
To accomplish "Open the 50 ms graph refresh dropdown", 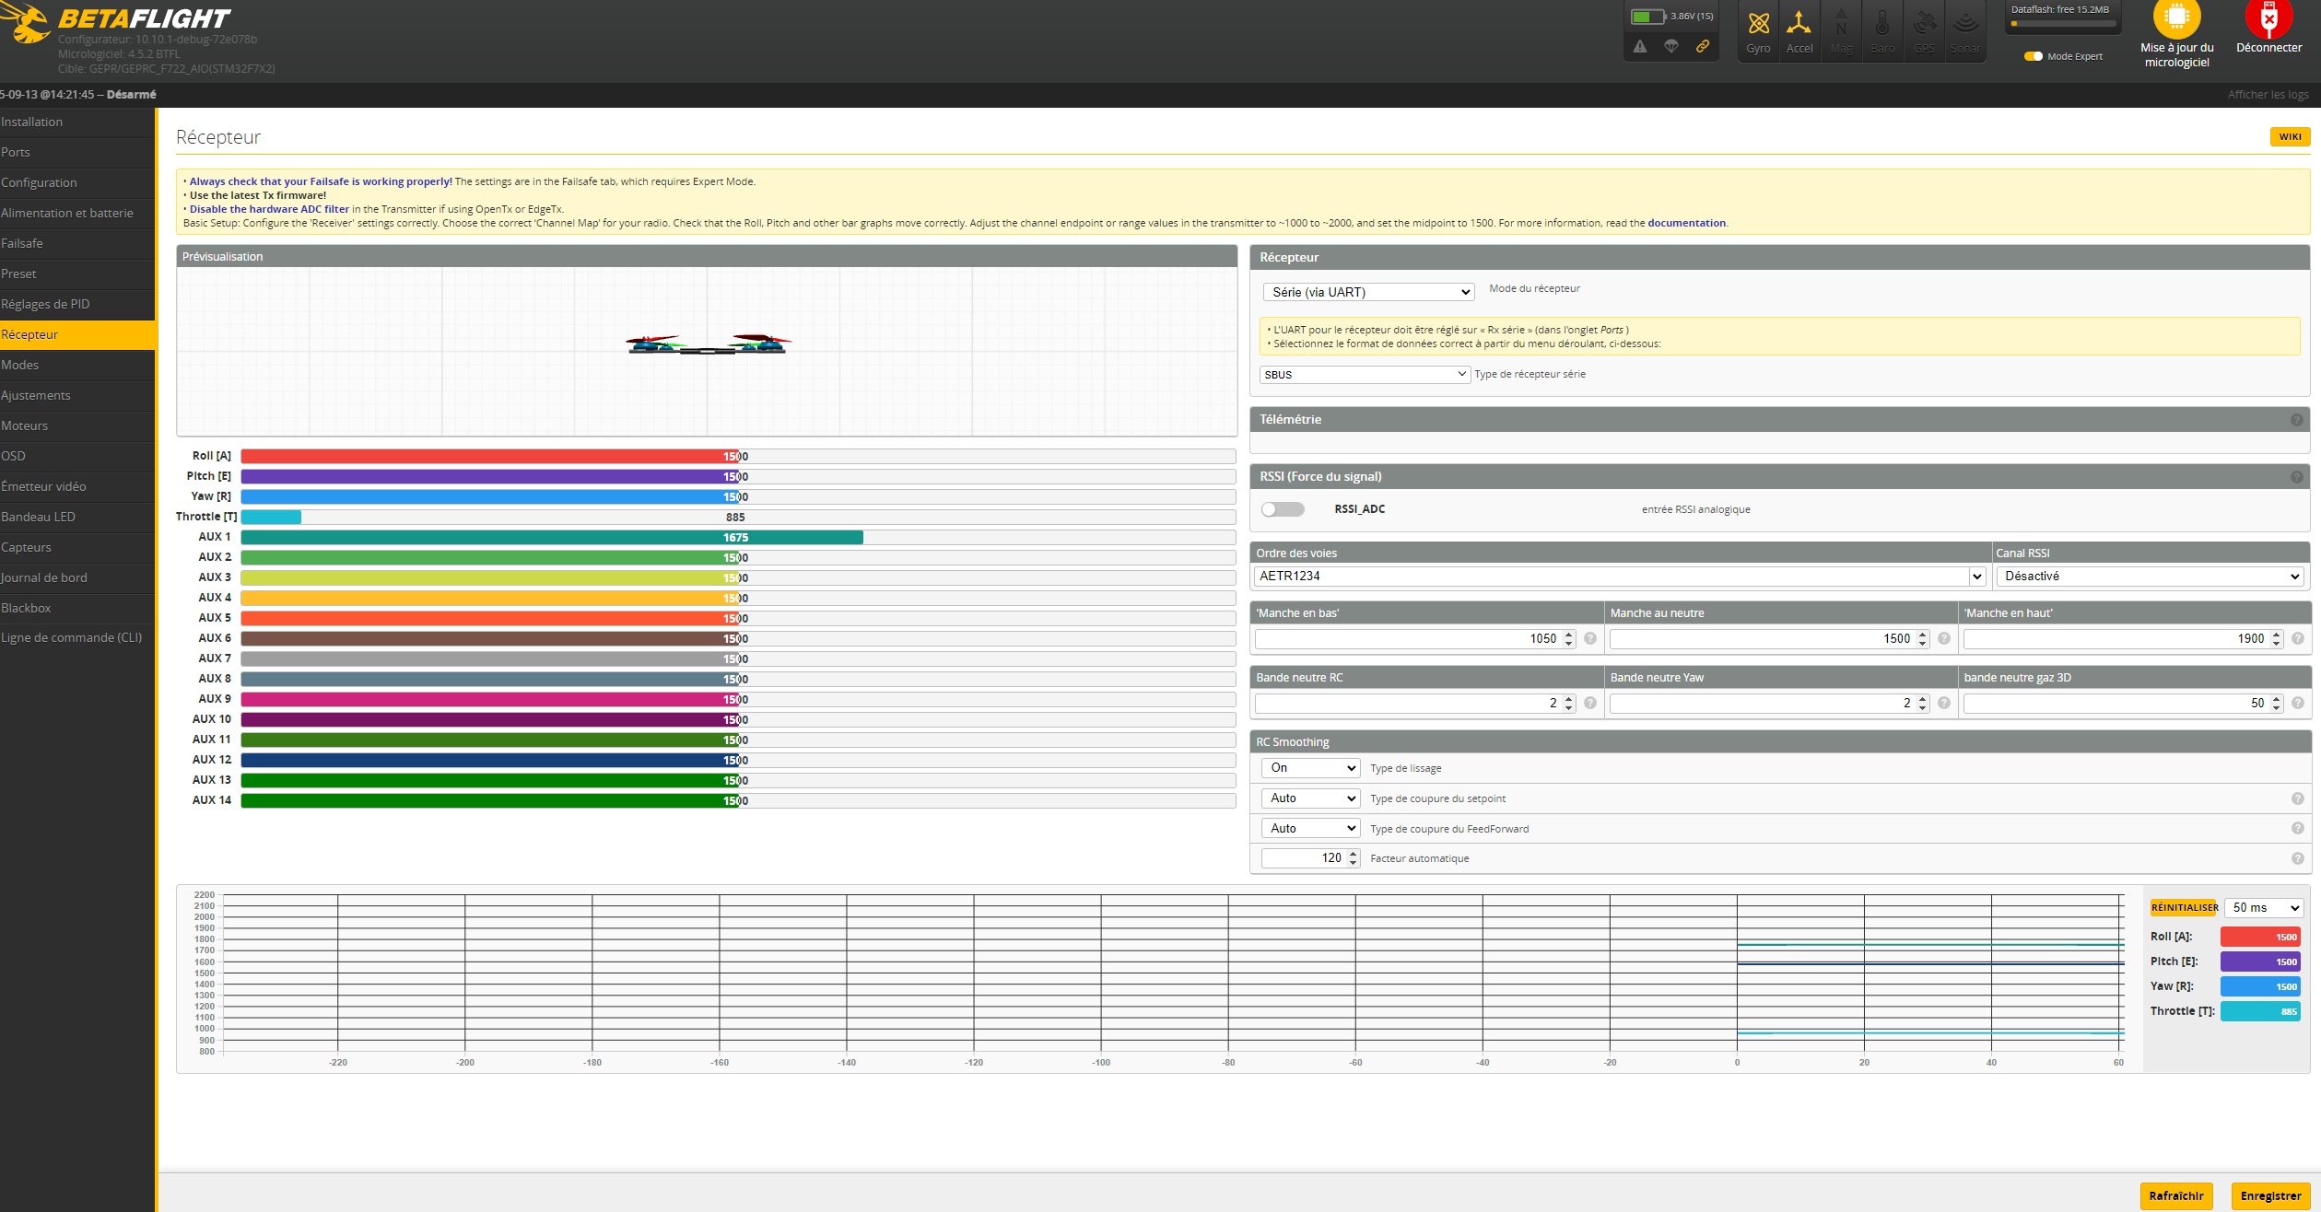I will pos(2263,908).
